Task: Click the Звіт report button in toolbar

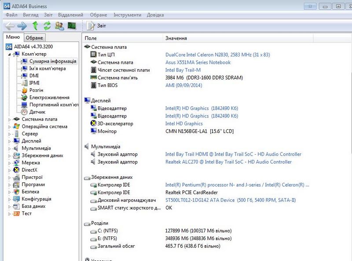Action: click(x=97, y=26)
